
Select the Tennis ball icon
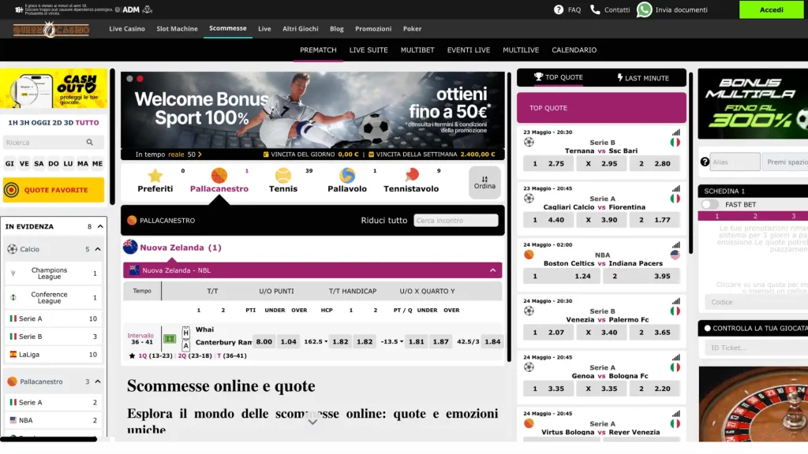(x=283, y=176)
